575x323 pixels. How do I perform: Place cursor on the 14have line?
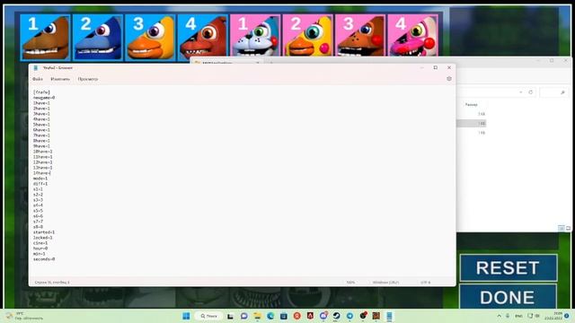coord(42,173)
